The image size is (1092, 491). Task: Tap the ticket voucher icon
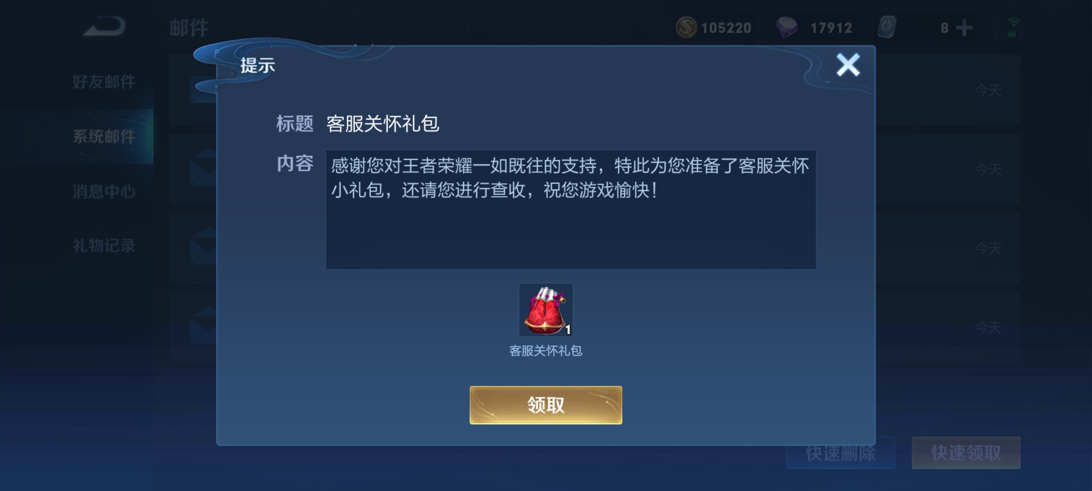click(887, 27)
